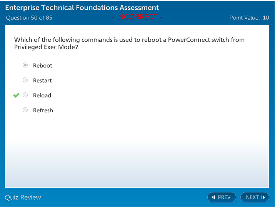Choose the Restart radio option
Image resolution: width=275 pixels, height=207 pixels.
pos(25,80)
